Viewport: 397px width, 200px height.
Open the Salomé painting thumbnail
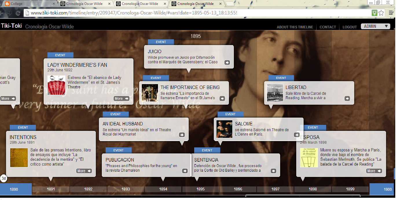(x=225, y=129)
